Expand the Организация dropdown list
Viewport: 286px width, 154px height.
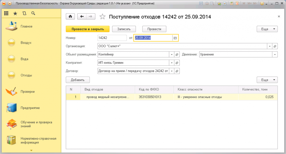pos(270,46)
